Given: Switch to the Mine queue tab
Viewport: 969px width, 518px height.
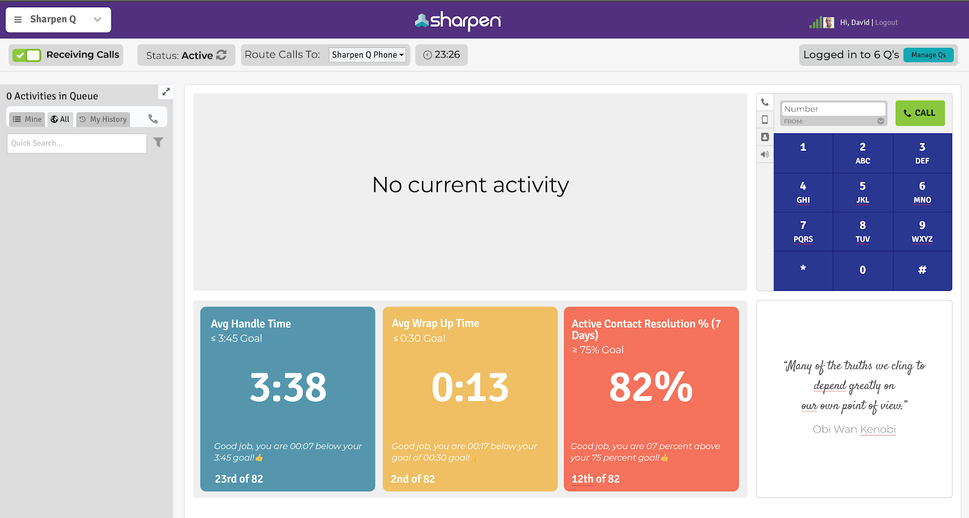Looking at the screenshot, I should pyautogui.click(x=27, y=119).
